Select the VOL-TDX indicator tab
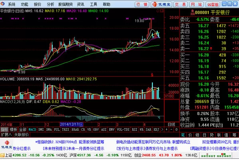This screenshot has height=160, width=239. [x=123, y=130]
